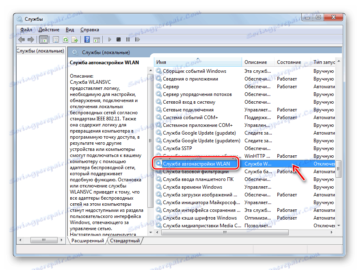
Task: Select Служба загрузки изображений service row
Action: coord(245,195)
